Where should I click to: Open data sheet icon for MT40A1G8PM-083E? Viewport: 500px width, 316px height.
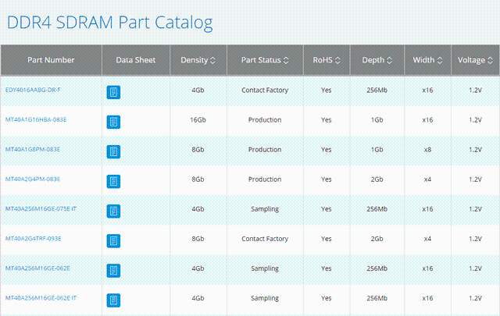pyautogui.click(x=113, y=151)
